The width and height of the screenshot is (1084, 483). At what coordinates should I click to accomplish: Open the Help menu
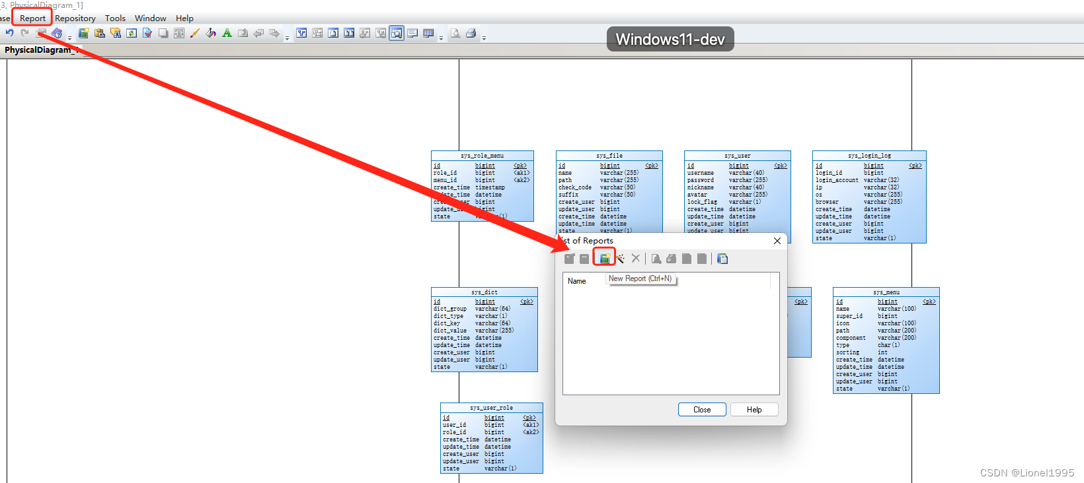[x=184, y=18]
